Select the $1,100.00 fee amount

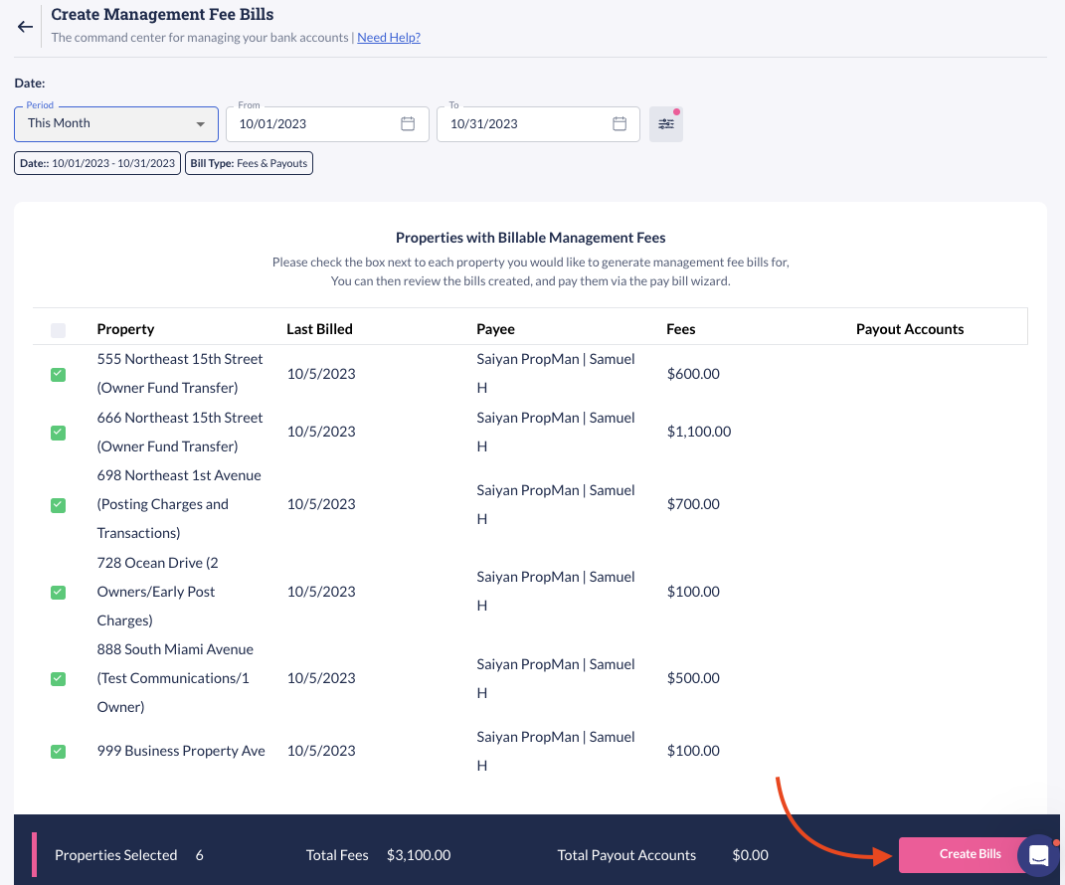[x=699, y=432]
